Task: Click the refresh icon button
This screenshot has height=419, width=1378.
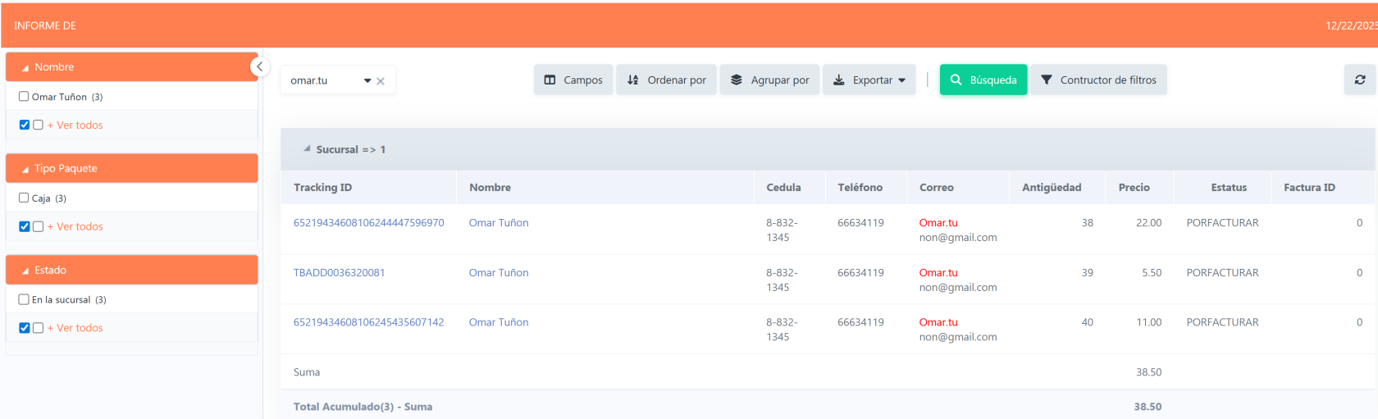Action: pos(1359,80)
